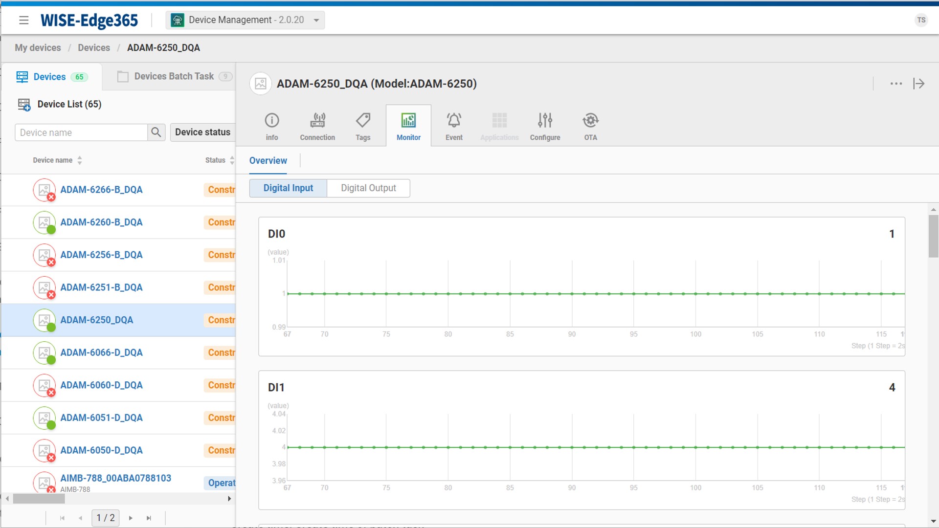The image size is (939, 528).
Task: Sort list by Device name column
Action: tap(58, 160)
